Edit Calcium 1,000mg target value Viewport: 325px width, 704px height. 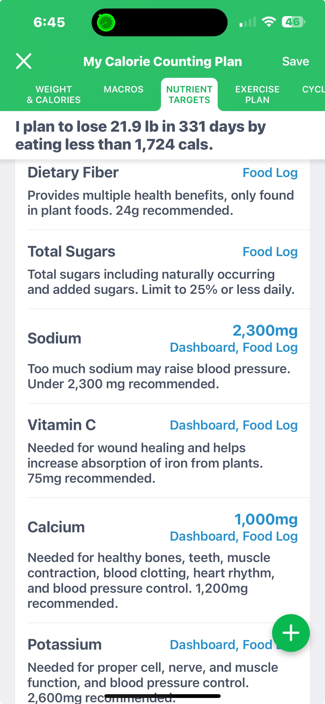[x=266, y=519]
